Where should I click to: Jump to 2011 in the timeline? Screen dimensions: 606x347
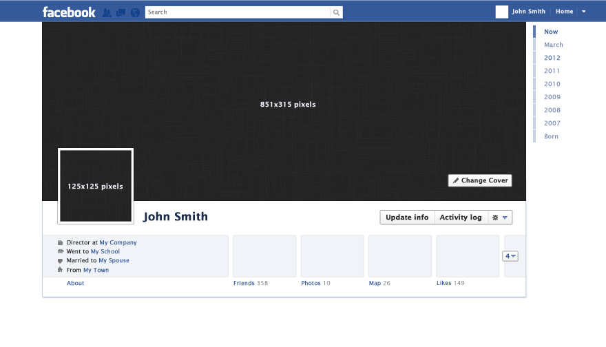(552, 71)
